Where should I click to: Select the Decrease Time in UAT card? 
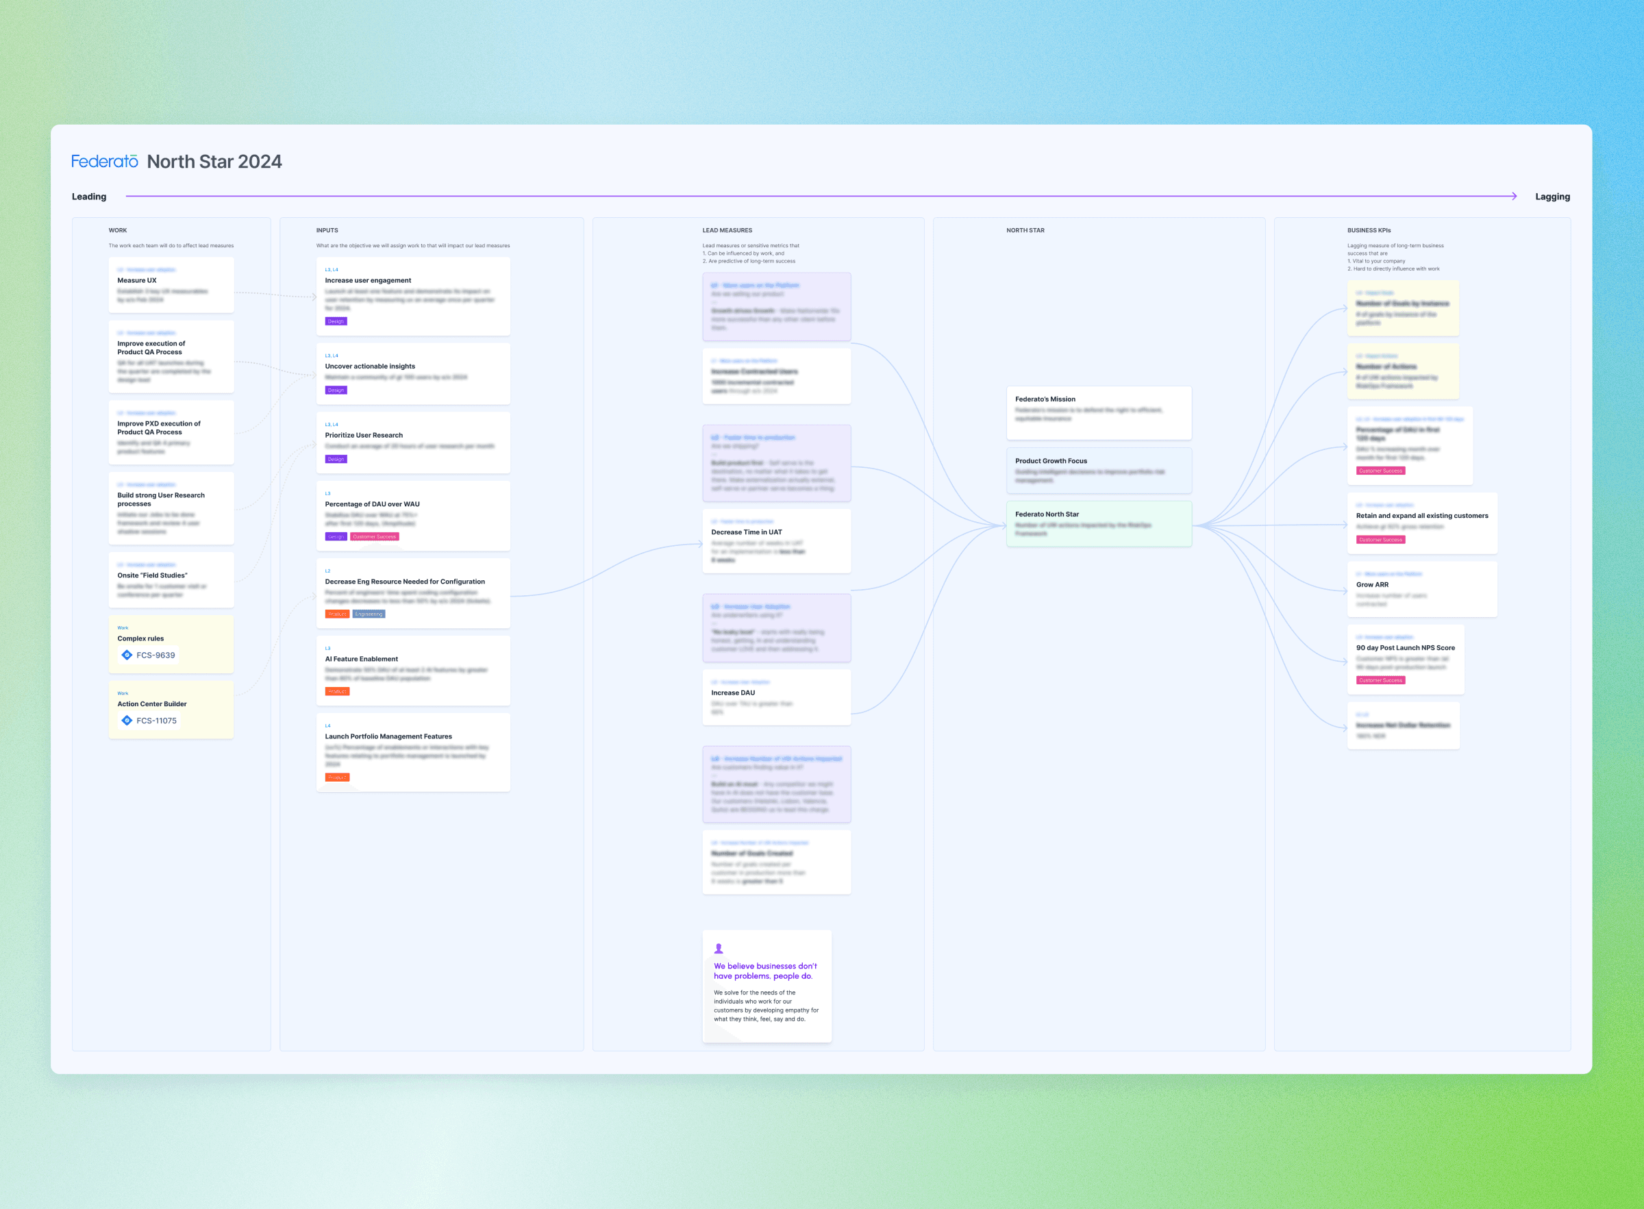776,542
